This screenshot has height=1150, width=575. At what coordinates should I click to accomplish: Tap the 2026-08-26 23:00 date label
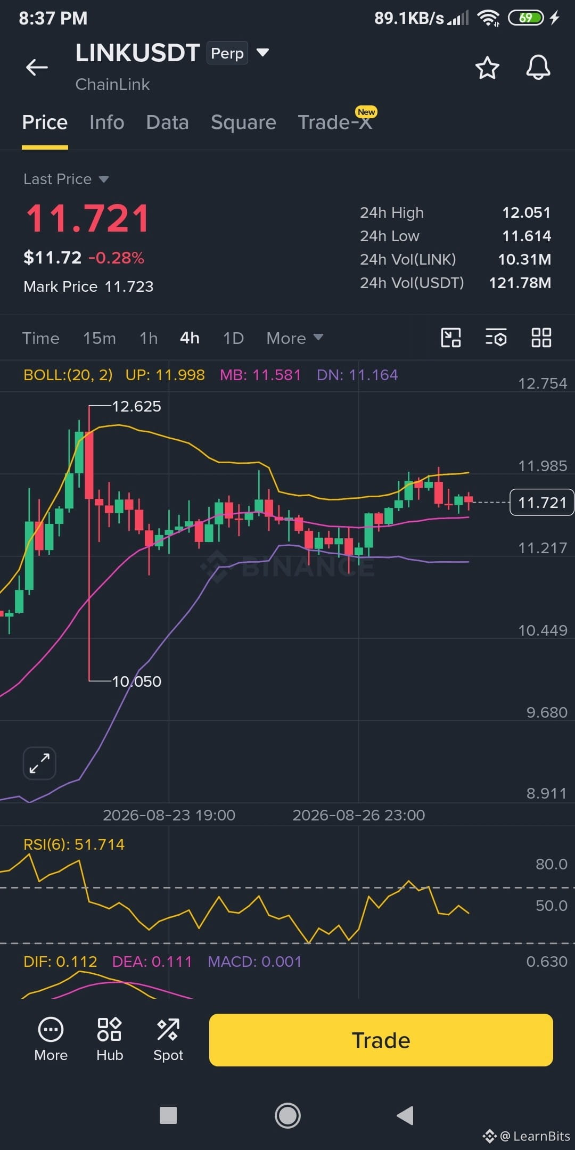tap(359, 815)
